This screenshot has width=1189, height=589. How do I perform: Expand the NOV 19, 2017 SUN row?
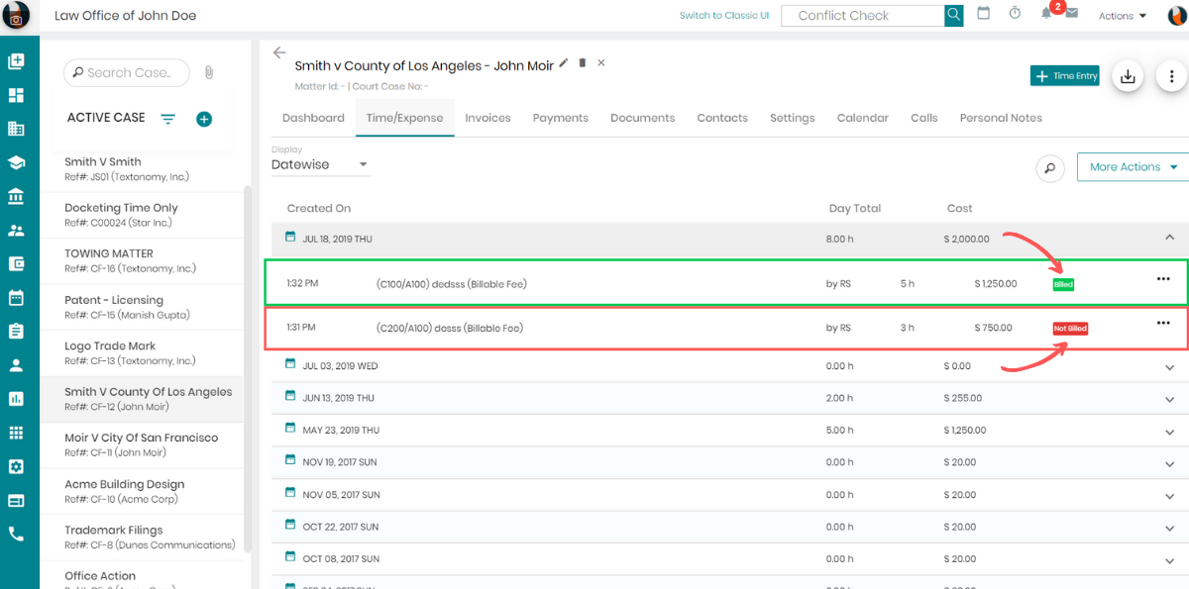(x=1170, y=462)
